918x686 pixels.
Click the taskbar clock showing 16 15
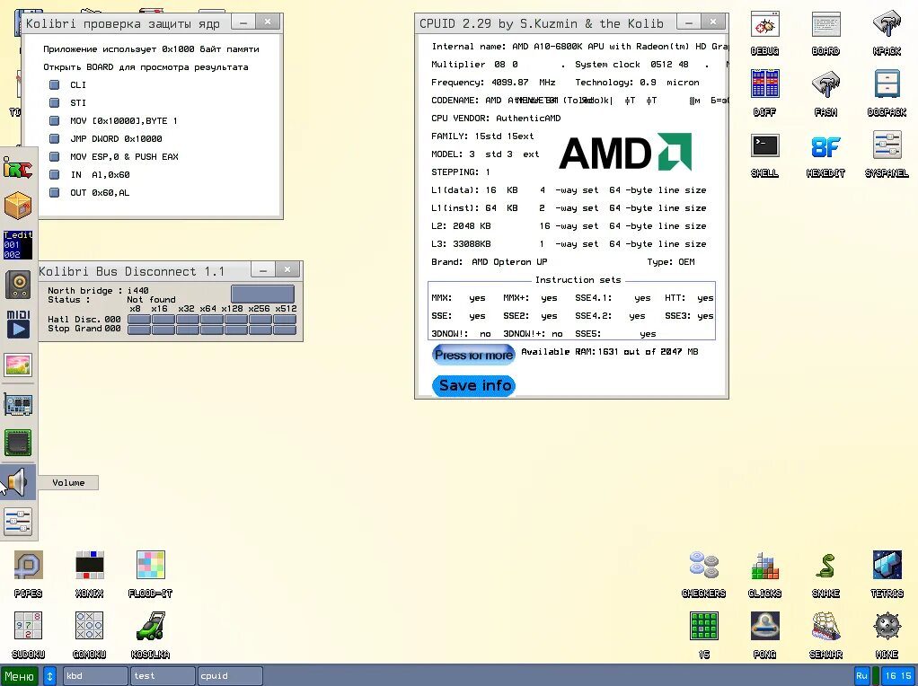tap(898, 676)
